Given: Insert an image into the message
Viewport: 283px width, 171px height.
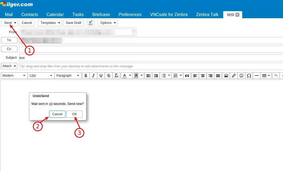Looking at the screenshot, I should click(226, 75).
